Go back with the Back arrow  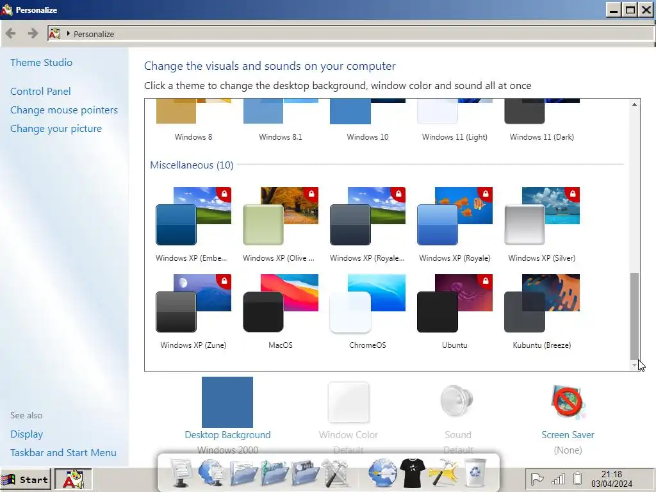pyautogui.click(x=11, y=33)
